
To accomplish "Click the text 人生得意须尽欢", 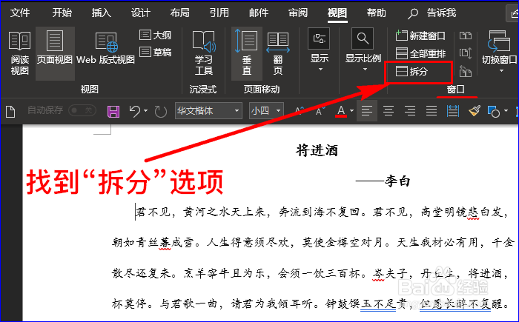I will (248, 243).
